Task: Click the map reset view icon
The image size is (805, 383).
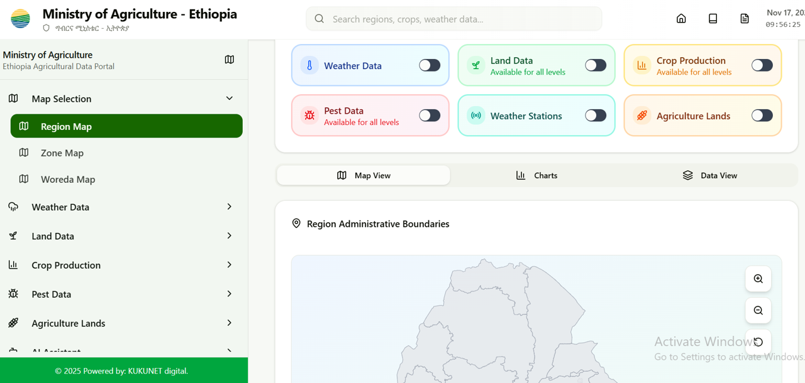Action: [758, 342]
